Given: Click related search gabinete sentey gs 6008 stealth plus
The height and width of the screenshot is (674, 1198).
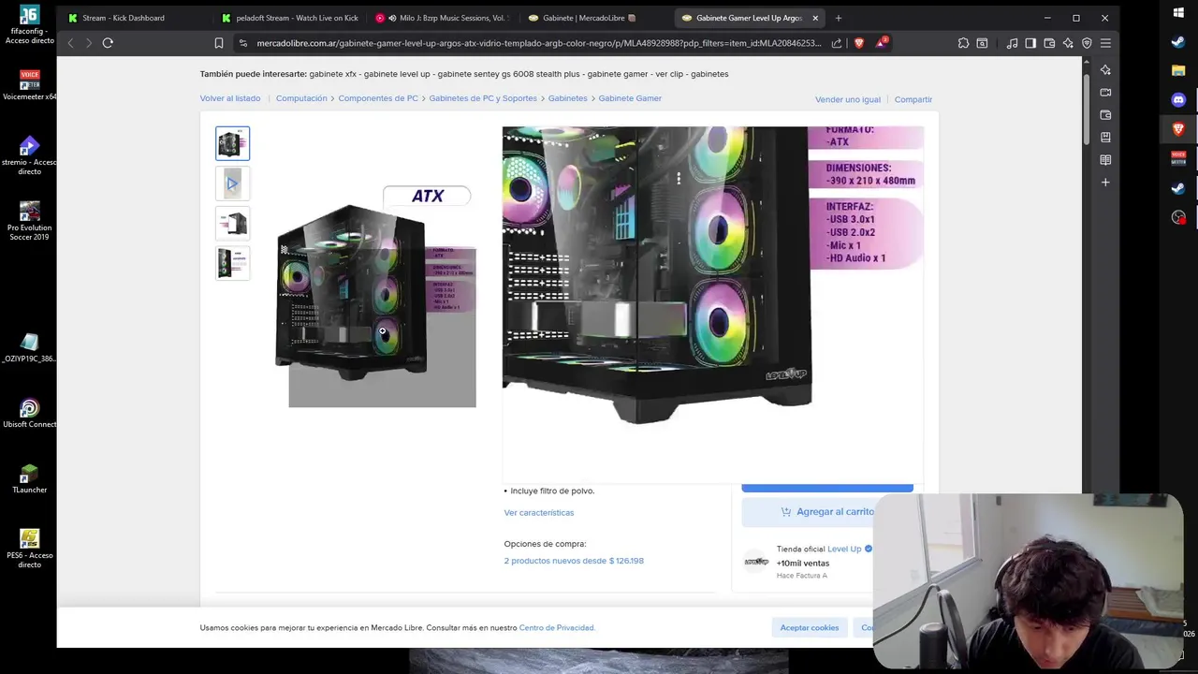Looking at the screenshot, I should (x=509, y=74).
